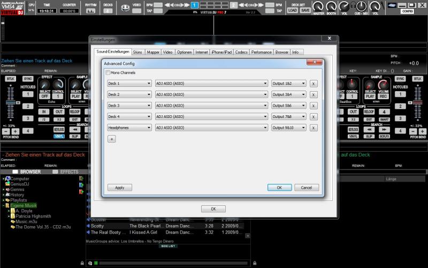
Task: Enable the Mono Channels checkbox
Action: tap(108, 73)
